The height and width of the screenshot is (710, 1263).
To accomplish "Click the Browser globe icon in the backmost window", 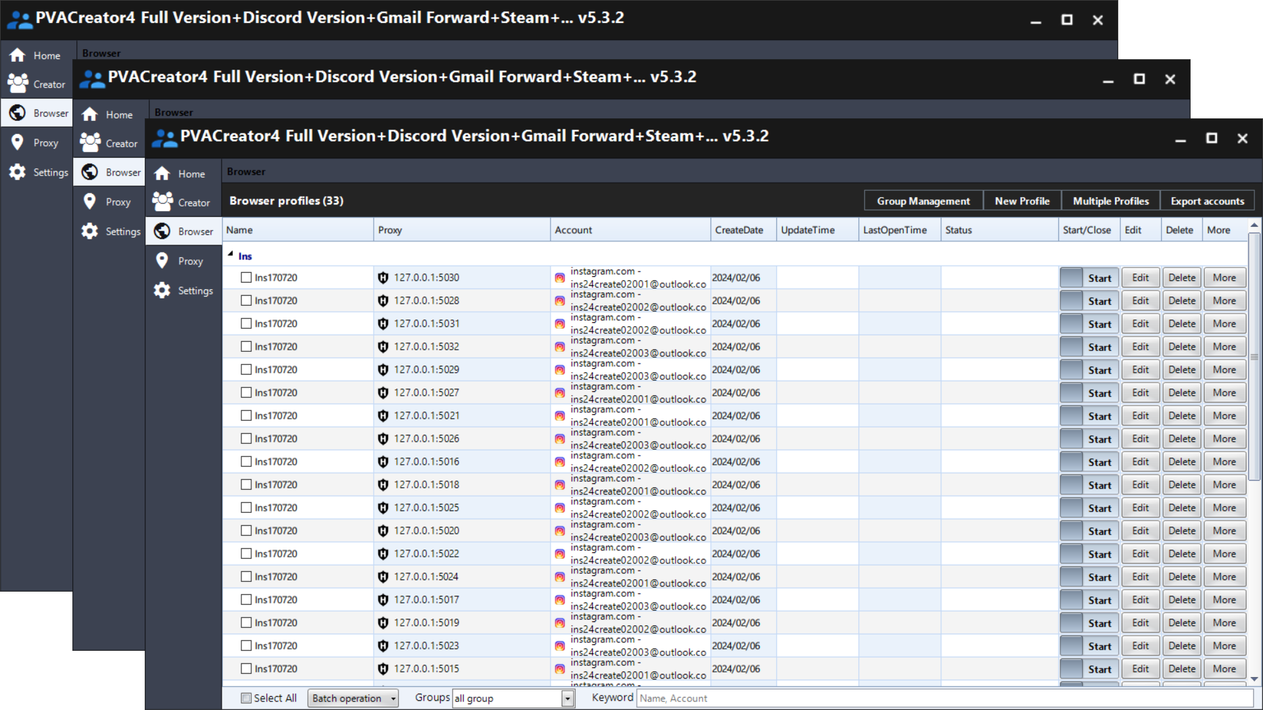I will [18, 113].
